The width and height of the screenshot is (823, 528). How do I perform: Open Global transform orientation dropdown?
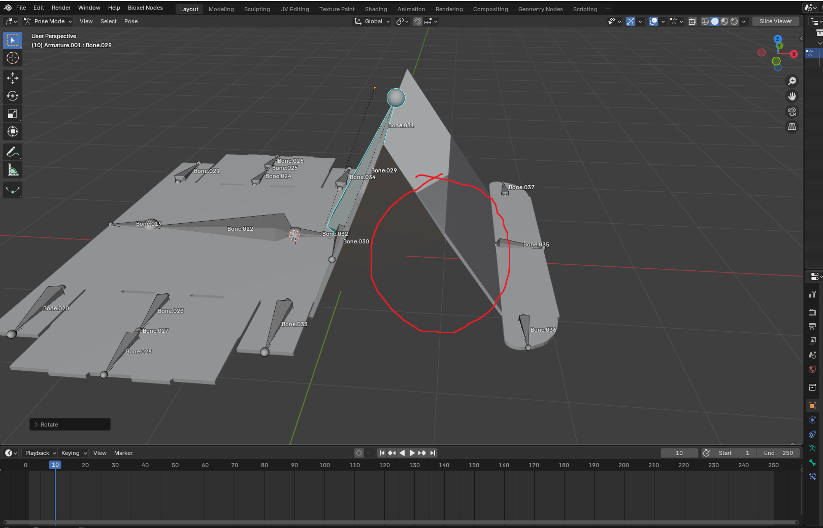(373, 21)
